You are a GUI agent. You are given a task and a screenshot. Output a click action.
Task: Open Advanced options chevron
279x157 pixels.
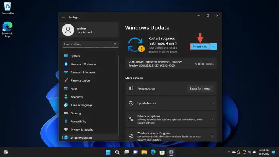click(x=212, y=119)
